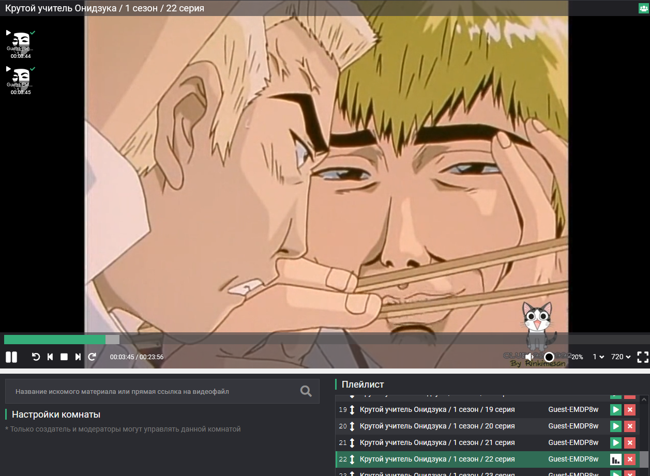Image resolution: width=650 pixels, height=476 pixels.
Task: Click the volume slider knob
Action: (x=549, y=357)
